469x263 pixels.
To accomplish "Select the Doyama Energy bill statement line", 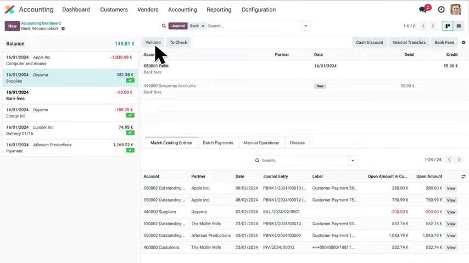I will 70,113.
